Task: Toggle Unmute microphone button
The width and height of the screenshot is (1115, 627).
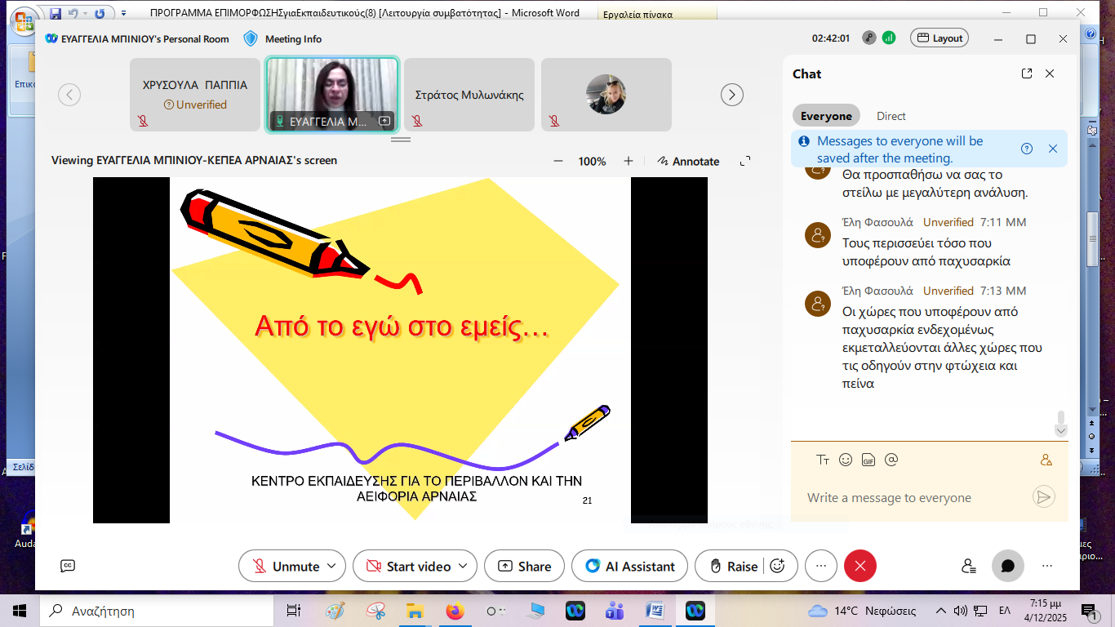Action: pos(283,566)
